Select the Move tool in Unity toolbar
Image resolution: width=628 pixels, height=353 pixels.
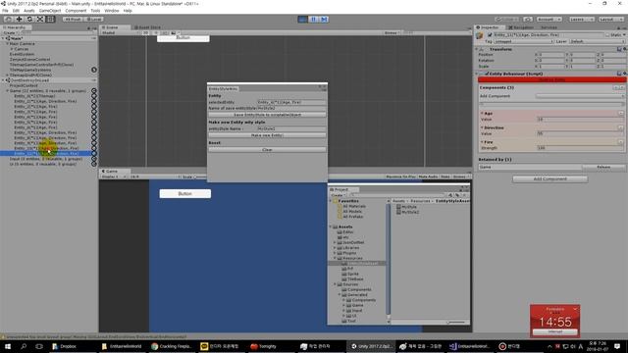click(19, 20)
